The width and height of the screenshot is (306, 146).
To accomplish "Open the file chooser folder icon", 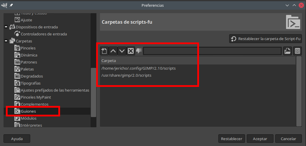I will pos(287,51).
